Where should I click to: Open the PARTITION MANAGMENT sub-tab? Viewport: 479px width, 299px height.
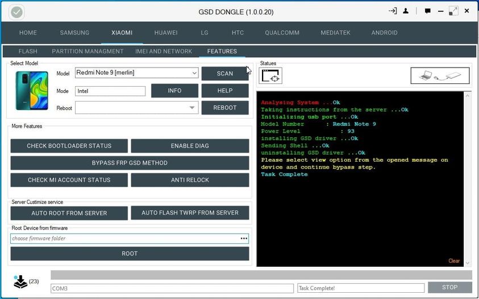[88, 51]
